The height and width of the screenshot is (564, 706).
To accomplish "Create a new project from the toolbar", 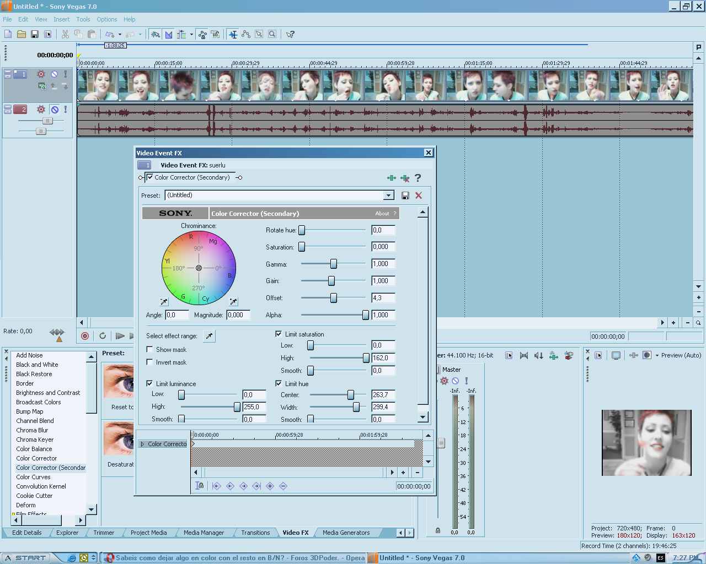I will click(8, 34).
